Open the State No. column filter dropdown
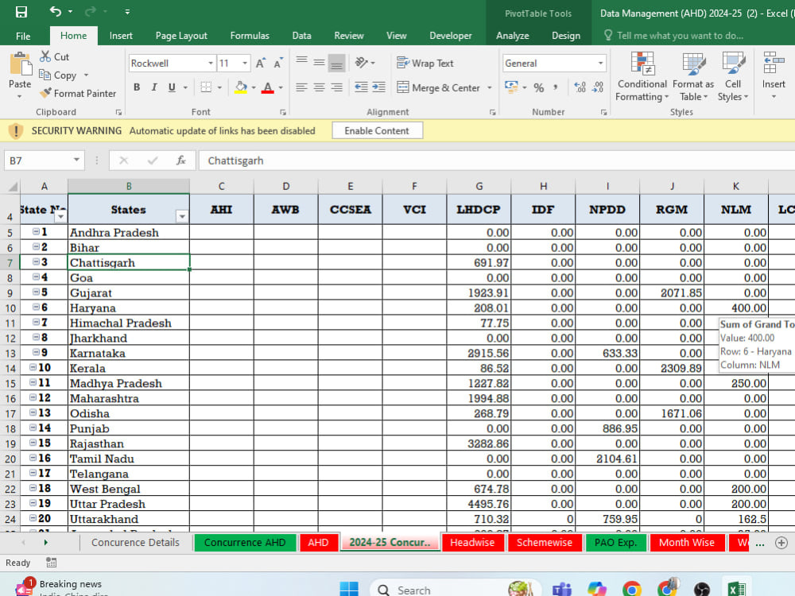Screen dimensions: 795x596 click(x=60, y=217)
